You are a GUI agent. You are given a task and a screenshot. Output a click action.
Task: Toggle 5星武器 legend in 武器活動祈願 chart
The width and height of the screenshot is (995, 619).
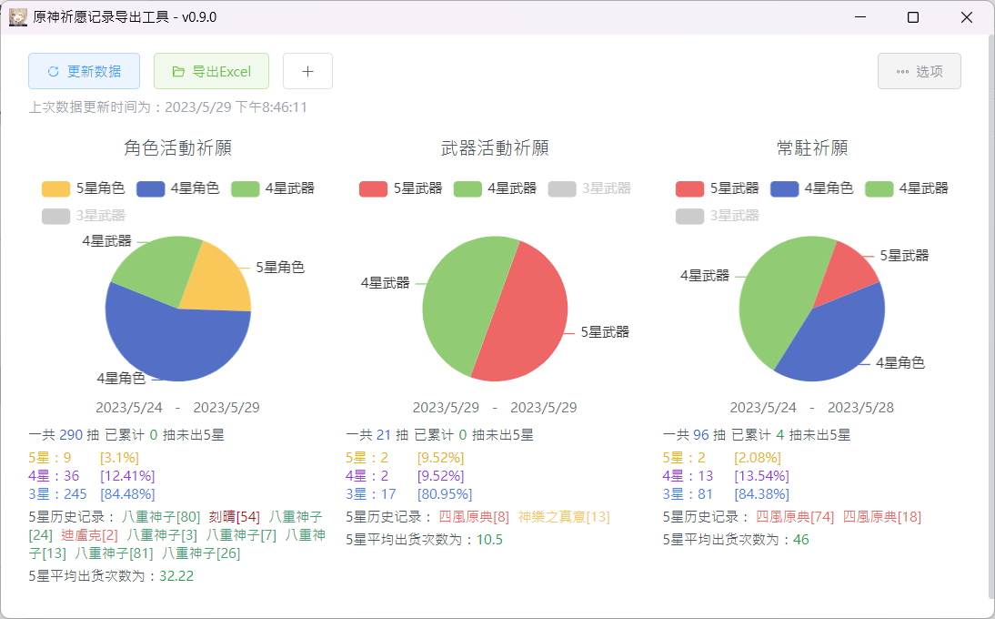point(400,188)
